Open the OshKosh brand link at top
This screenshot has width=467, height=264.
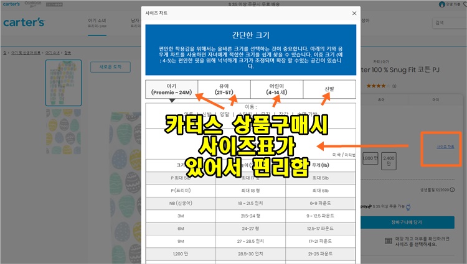coord(33,4)
